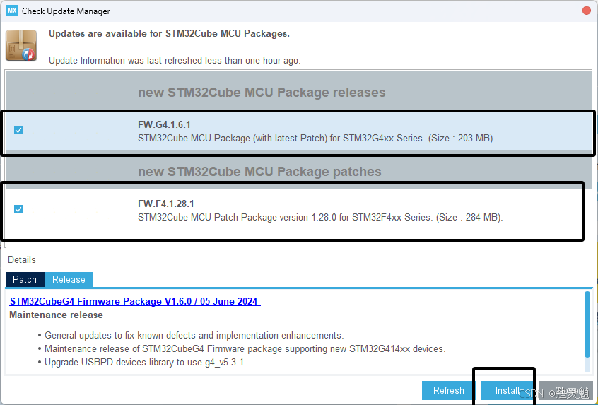The image size is (598, 405).
Task: Click the Refresh button
Action: 448,390
